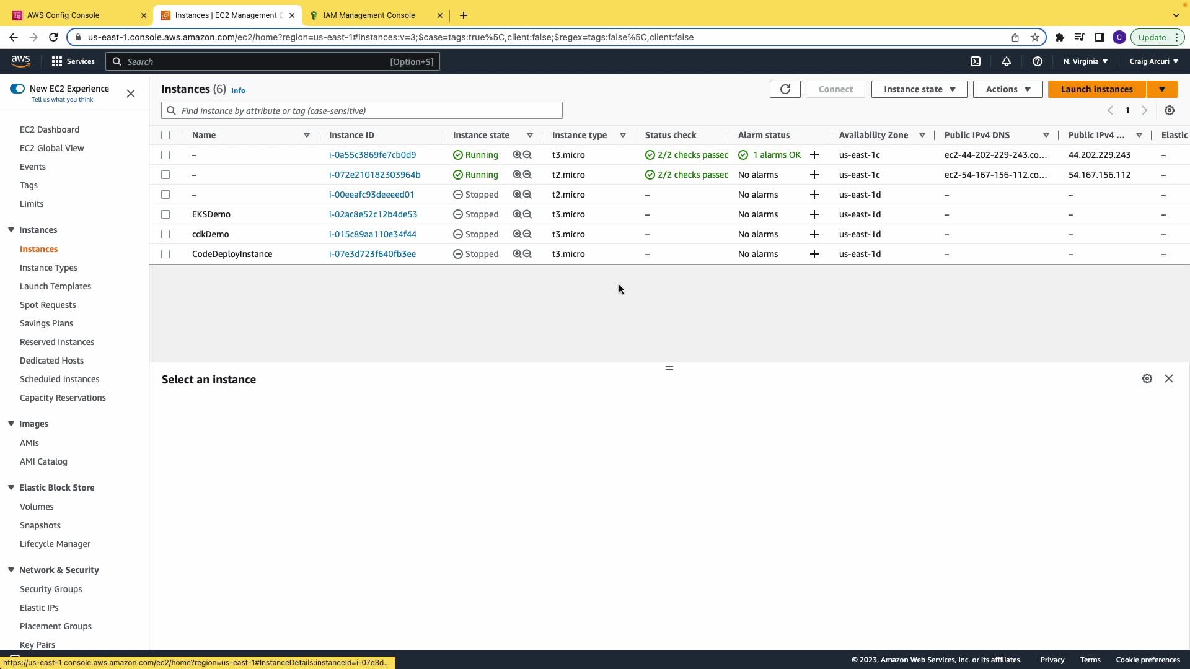Click the Launch instances button
The width and height of the screenshot is (1190, 669).
(1096, 89)
